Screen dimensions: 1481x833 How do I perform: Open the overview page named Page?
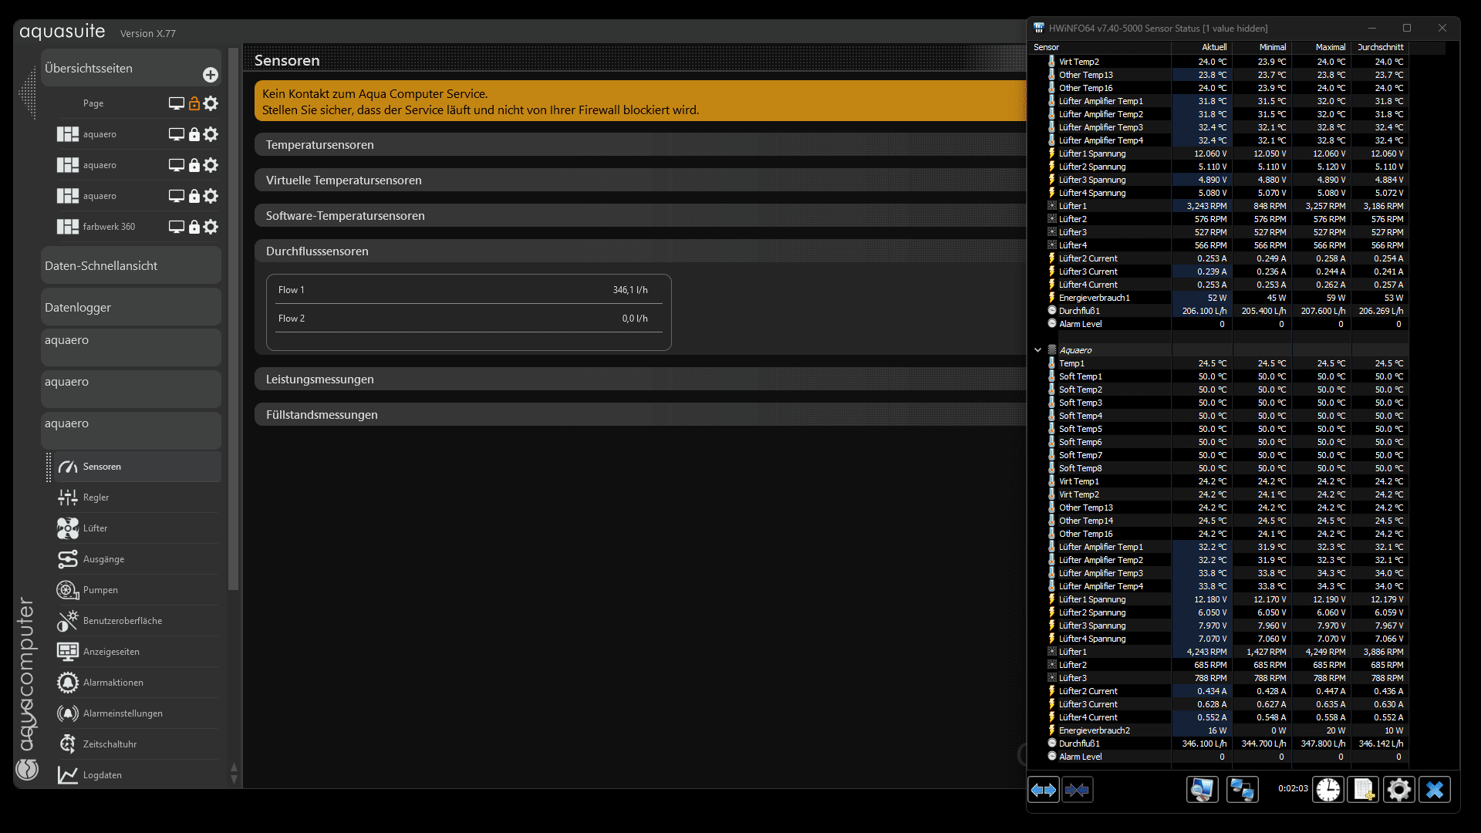[93, 103]
